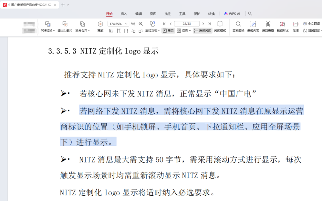Select the Recognize Table tool
This screenshot has height=201, width=322.
(x=268, y=24)
